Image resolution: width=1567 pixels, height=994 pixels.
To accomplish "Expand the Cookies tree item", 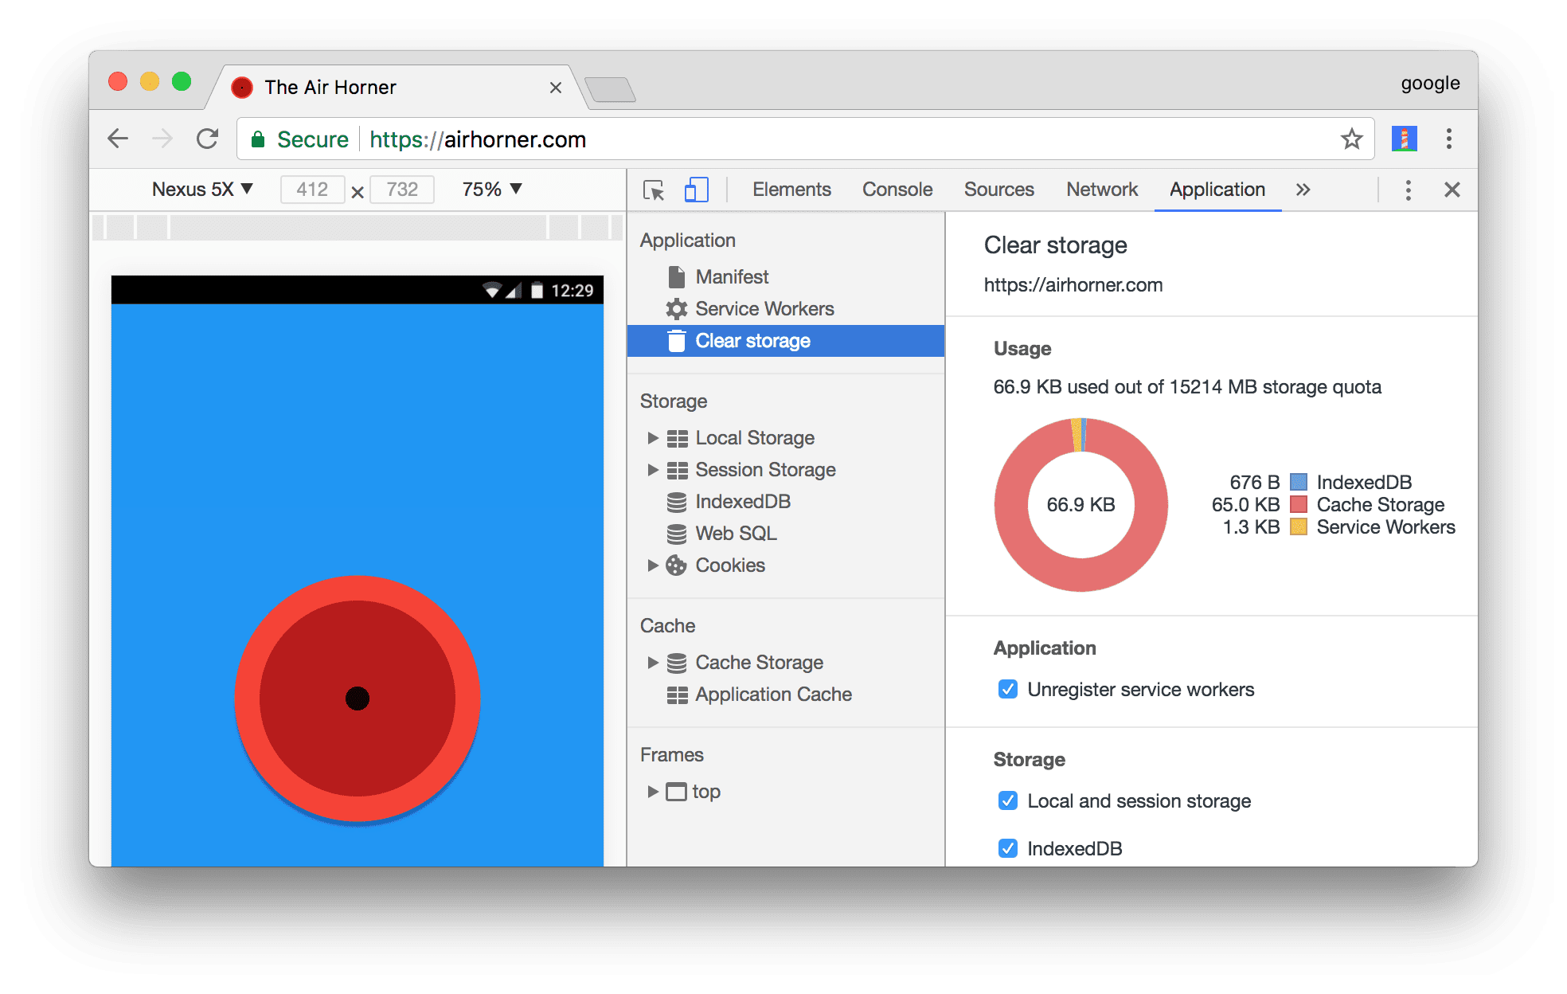I will pyautogui.click(x=653, y=568).
